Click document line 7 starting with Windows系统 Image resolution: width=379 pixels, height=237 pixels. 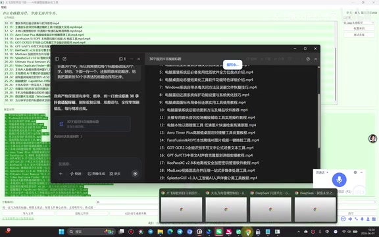click(x=208, y=88)
